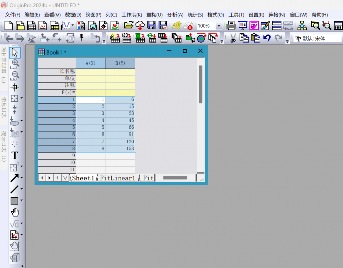Viewport: 343px width, 268px height.
Task: Select the Sheet1 tab
Action: [x=83, y=178]
